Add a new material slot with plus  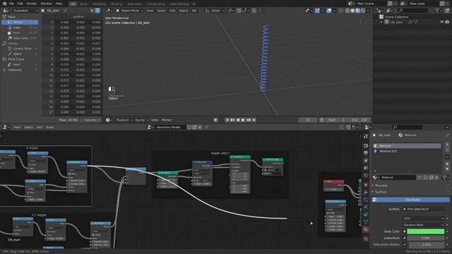coord(447,145)
